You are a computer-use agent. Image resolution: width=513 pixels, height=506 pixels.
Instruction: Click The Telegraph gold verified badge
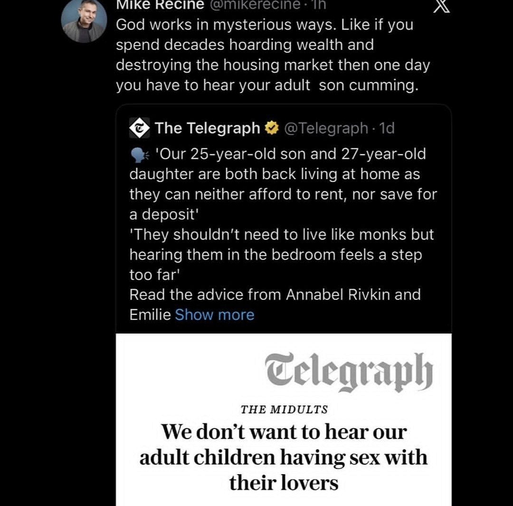click(272, 128)
